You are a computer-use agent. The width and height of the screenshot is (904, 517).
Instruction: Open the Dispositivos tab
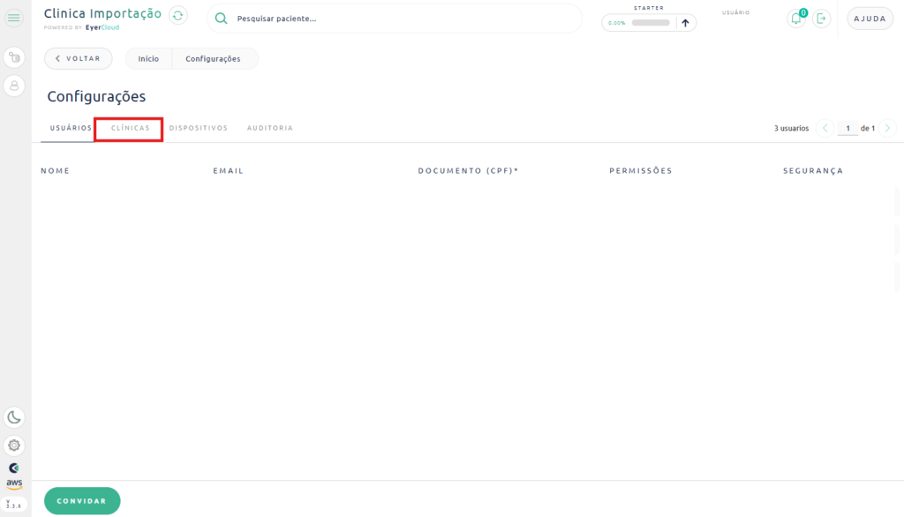tap(198, 128)
